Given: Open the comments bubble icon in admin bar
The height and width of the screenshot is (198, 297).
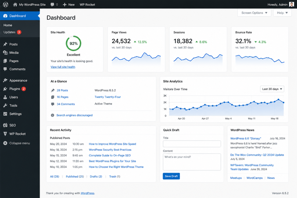Looking at the screenshot, I should [52, 5].
